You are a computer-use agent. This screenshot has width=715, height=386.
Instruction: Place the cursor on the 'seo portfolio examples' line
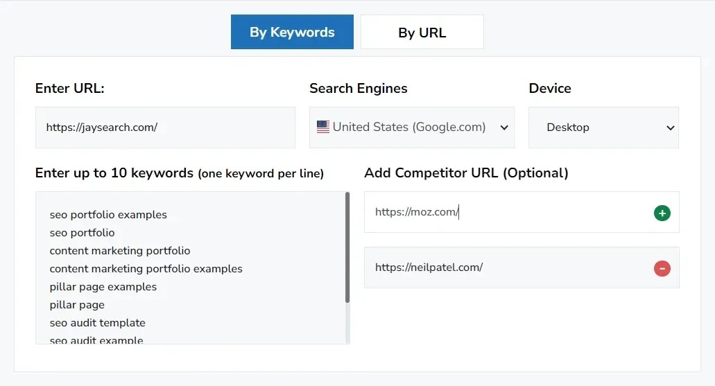point(108,215)
